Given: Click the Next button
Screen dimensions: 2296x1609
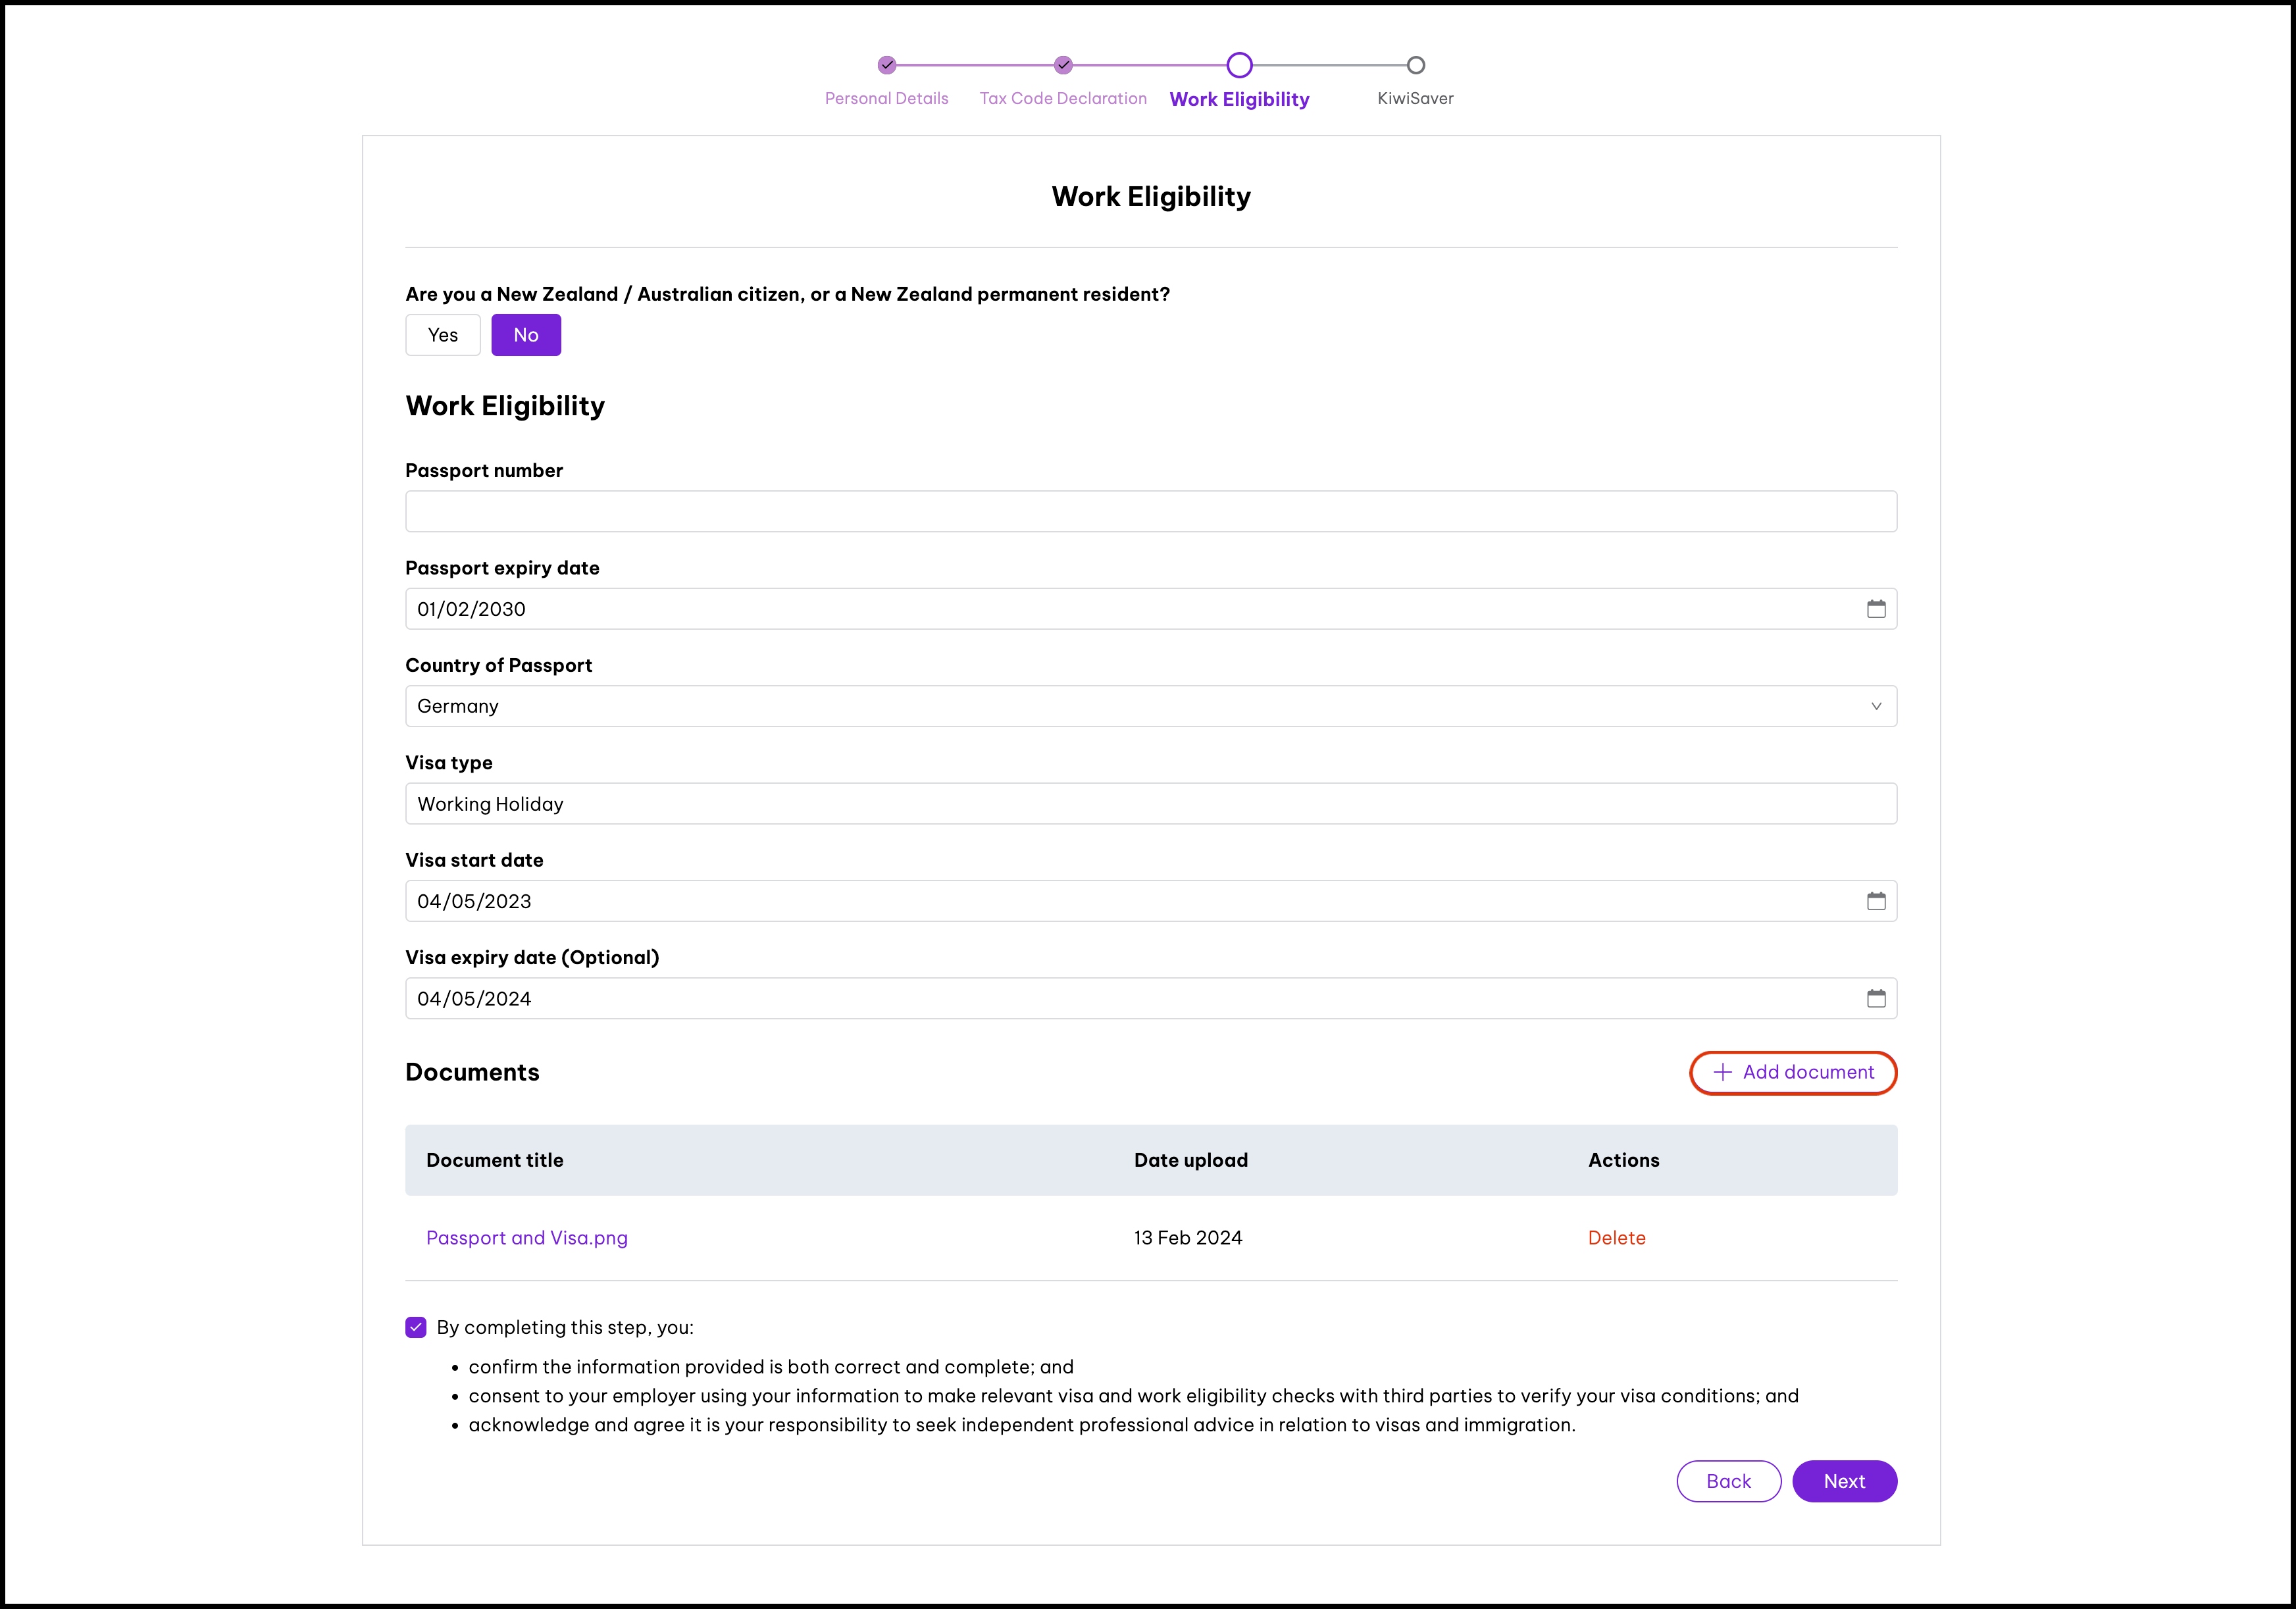Looking at the screenshot, I should point(1843,1481).
